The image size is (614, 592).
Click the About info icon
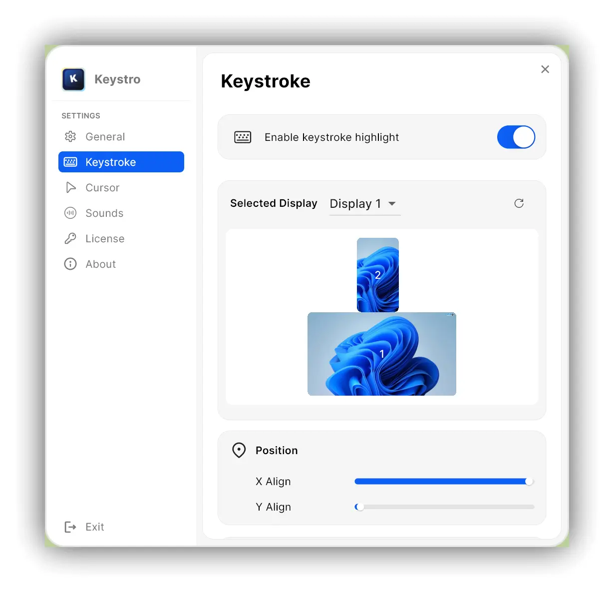pyautogui.click(x=70, y=264)
